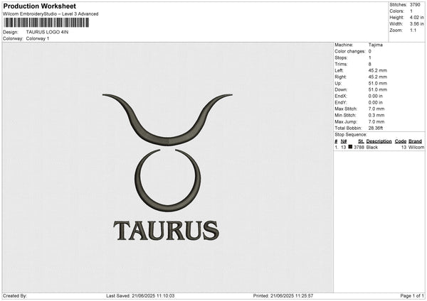
Task: Click the stitches count '3790'
Action: (x=415, y=5)
